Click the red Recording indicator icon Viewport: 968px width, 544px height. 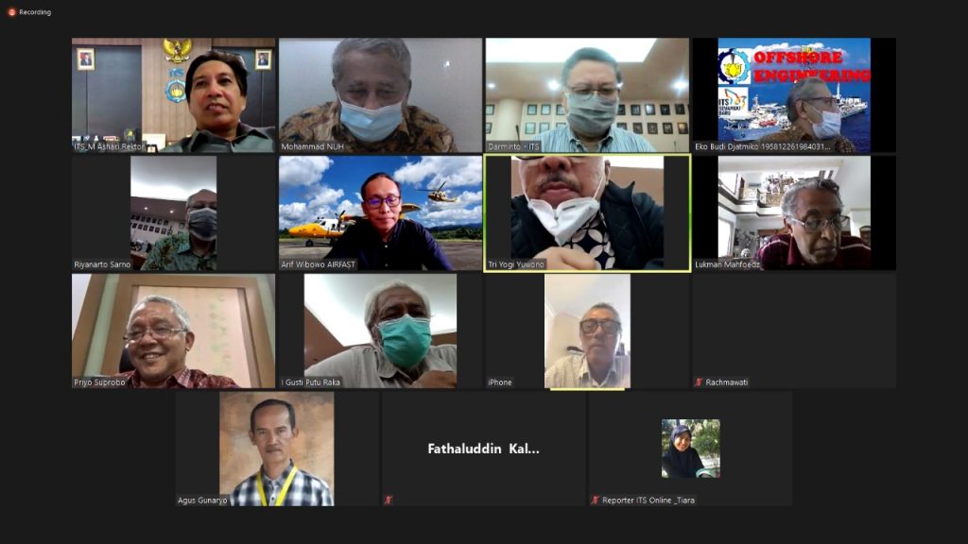pyautogui.click(x=11, y=12)
